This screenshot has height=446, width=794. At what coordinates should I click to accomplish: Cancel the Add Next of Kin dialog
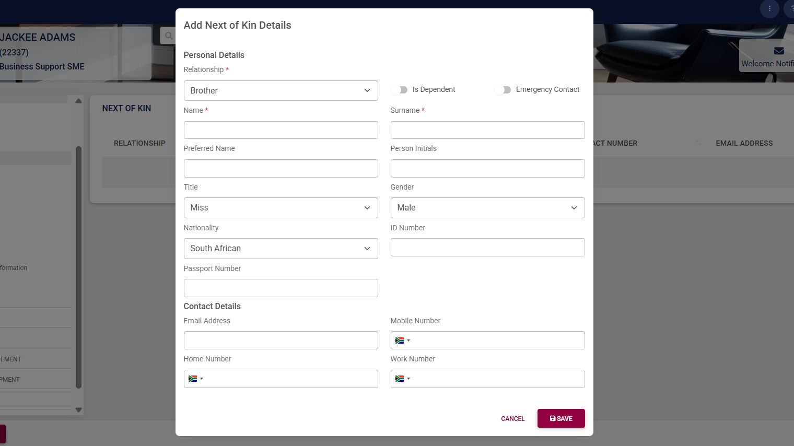tap(512, 418)
